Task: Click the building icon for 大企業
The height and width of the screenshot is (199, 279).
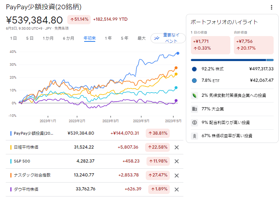Action: click(x=194, y=109)
